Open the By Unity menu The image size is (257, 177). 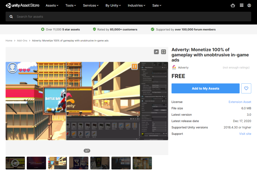point(113,6)
